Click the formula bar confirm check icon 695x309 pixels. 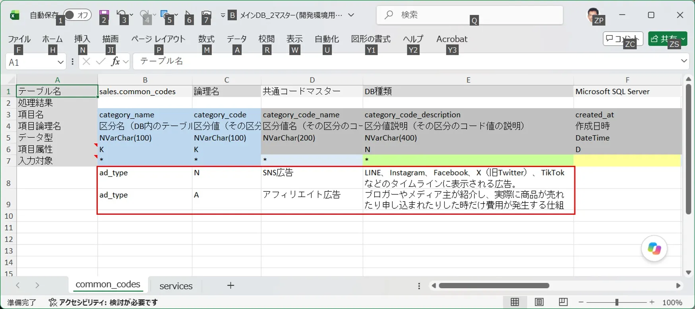click(x=101, y=62)
